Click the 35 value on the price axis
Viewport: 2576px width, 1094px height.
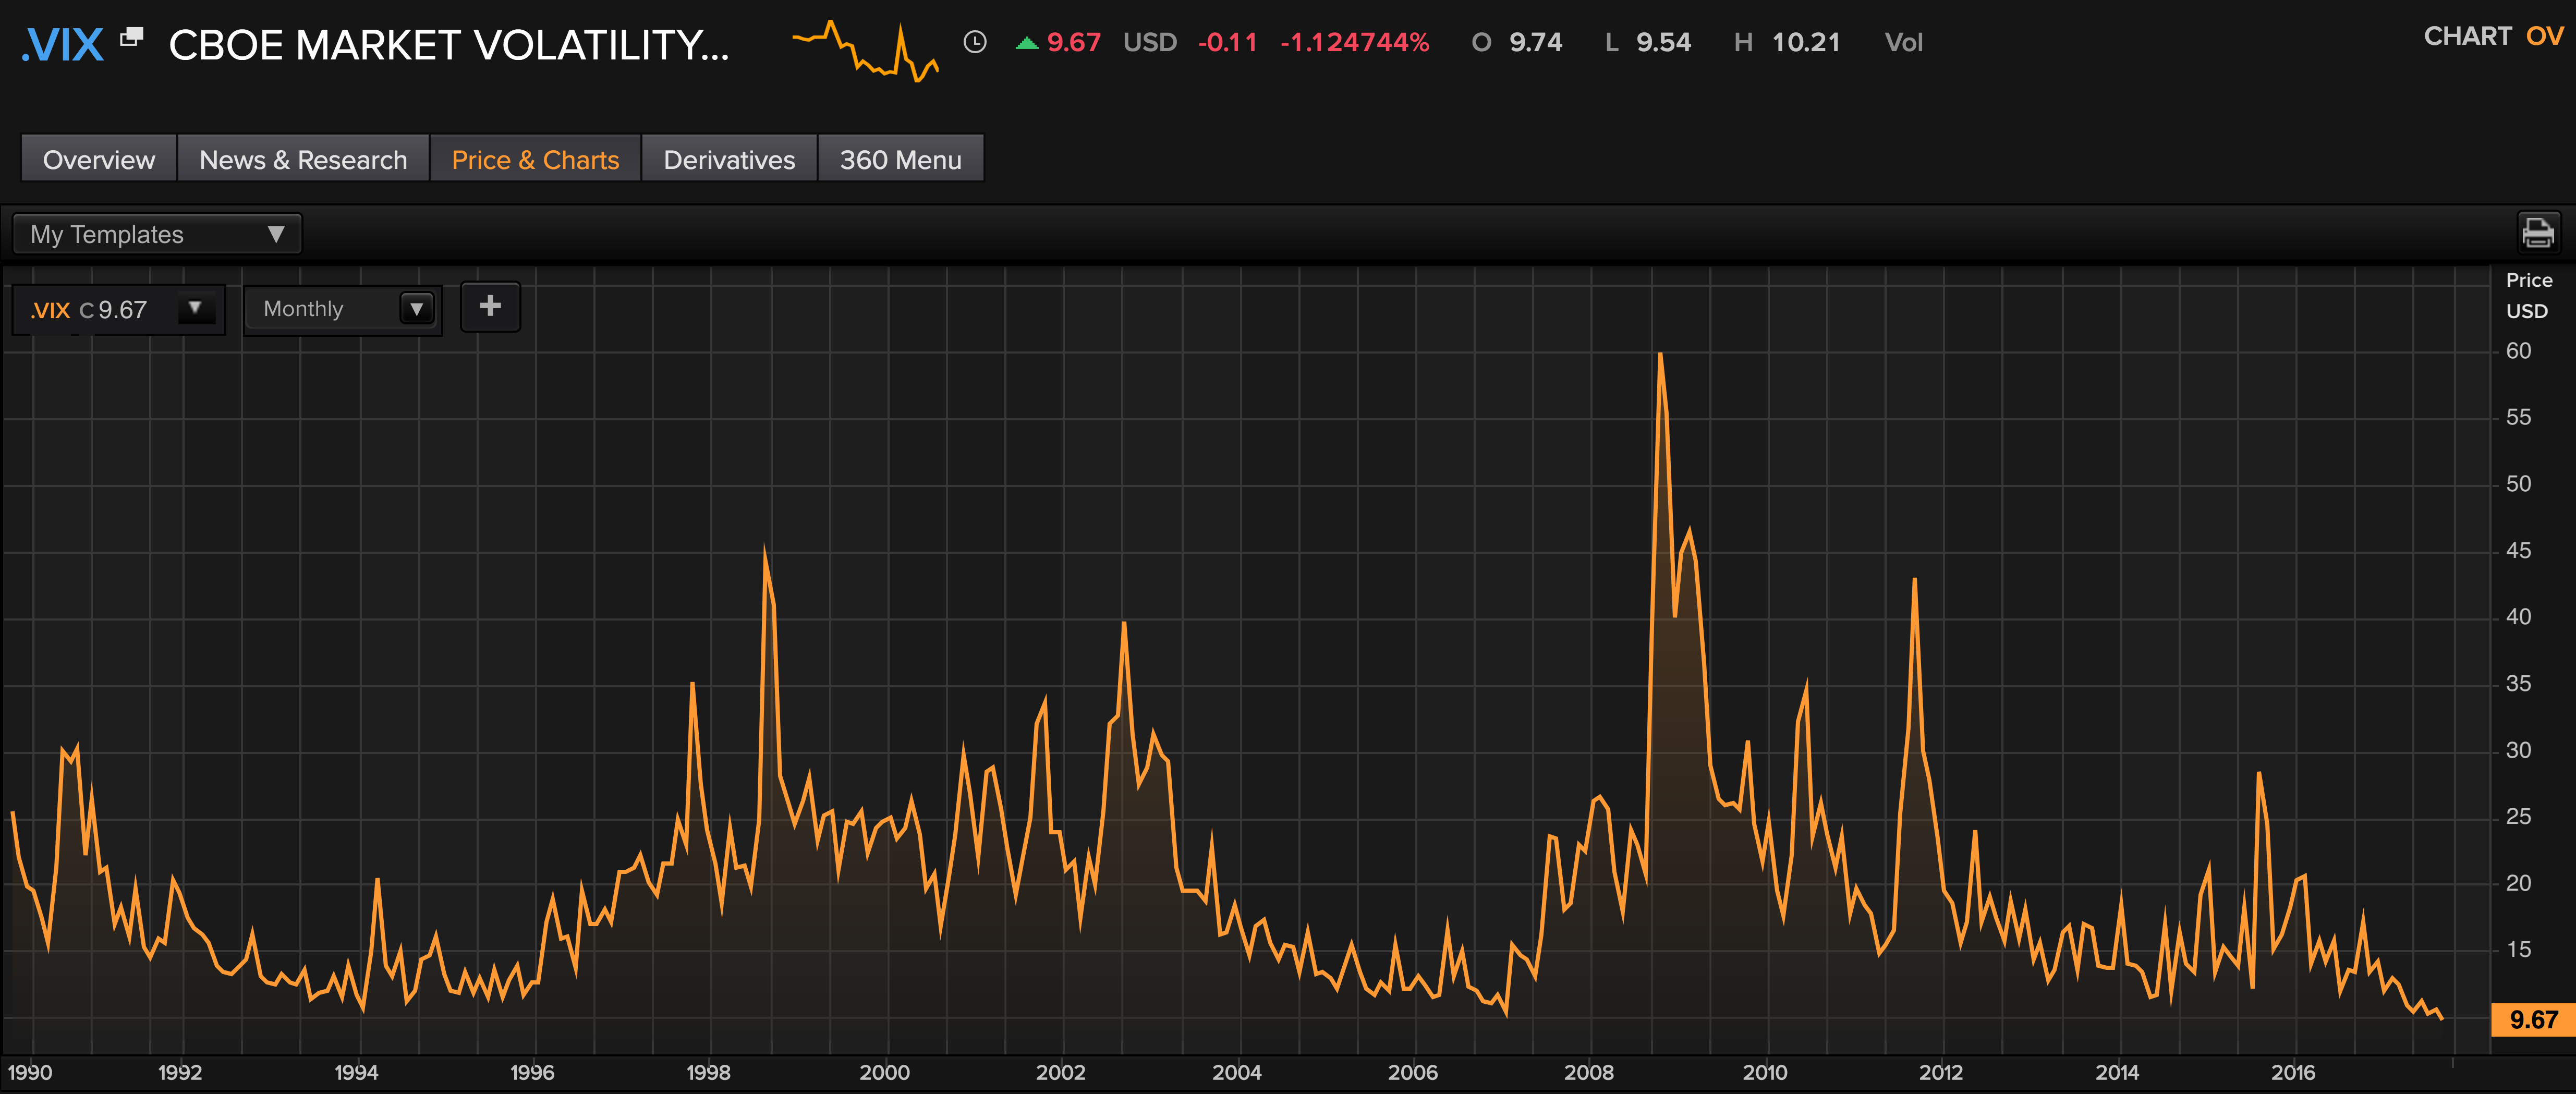pyautogui.click(x=2518, y=684)
